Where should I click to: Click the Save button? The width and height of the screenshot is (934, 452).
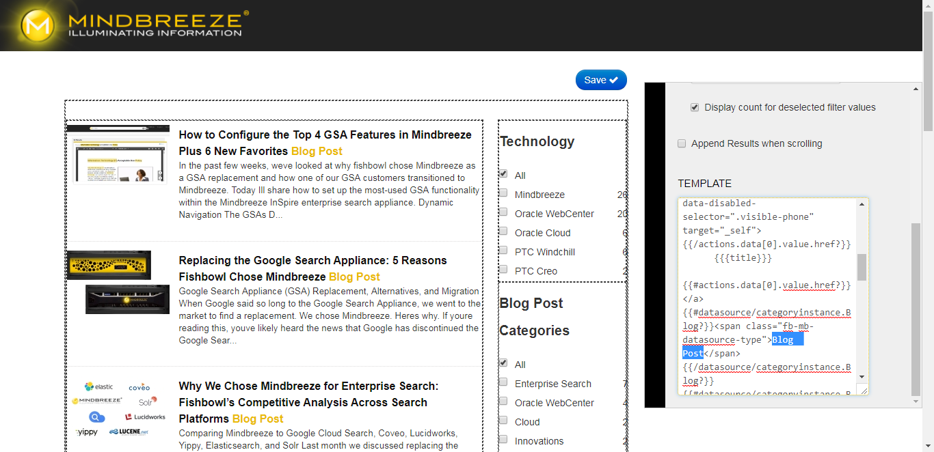(601, 80)
